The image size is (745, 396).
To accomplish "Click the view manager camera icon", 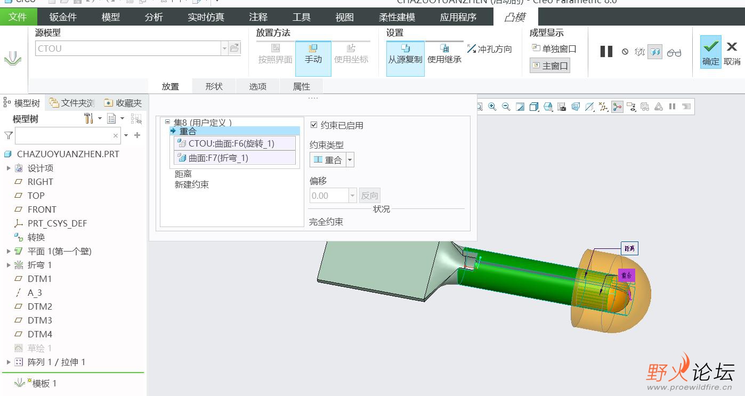I will coord(562,107).
